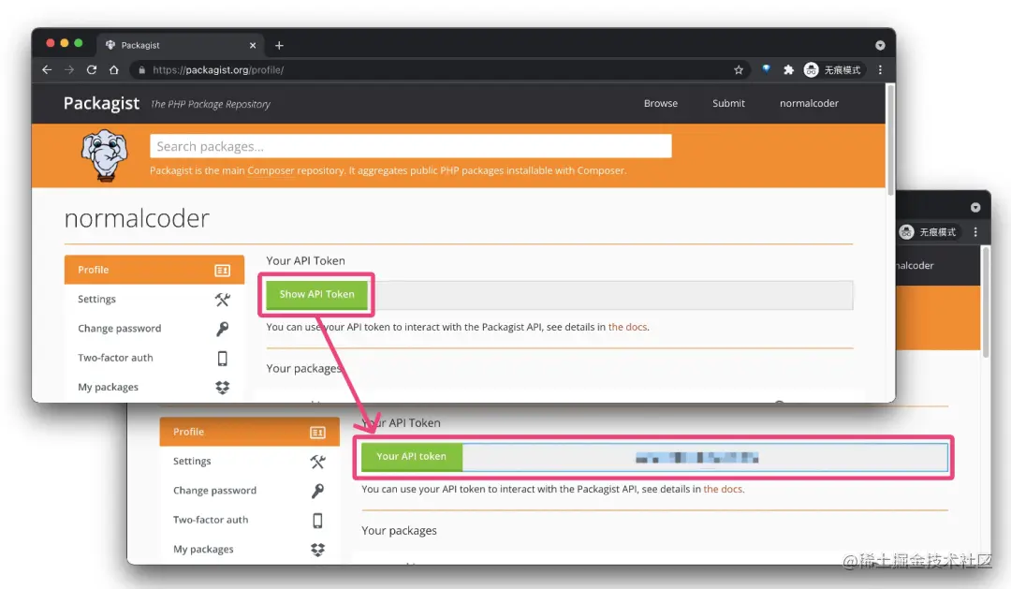
Task: Open the browser home page icon
Action: click(x=113, y=69)
